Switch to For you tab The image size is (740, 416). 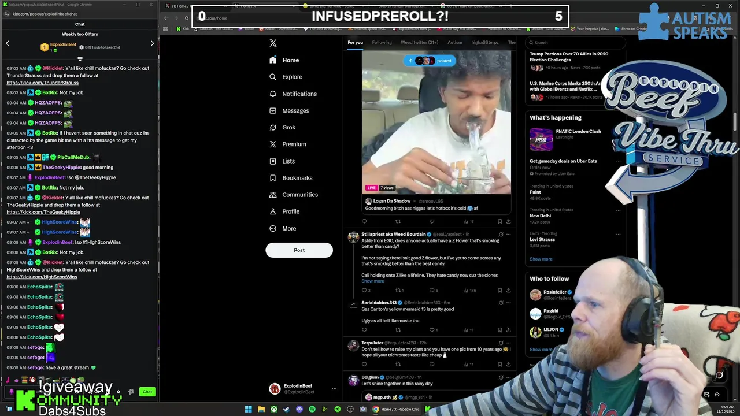click(x=355, y=42)
